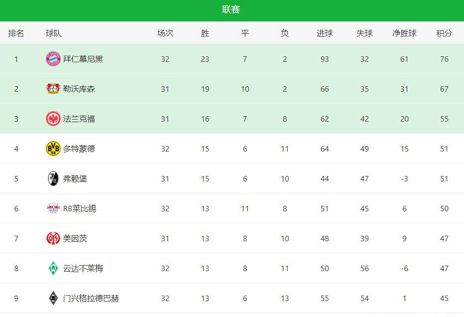Image resolution: width=464 pixels, height=317 pixels.
Task: Open the 勒沃库森 team link
Action: pyautogui.click(x=79, y=89)
